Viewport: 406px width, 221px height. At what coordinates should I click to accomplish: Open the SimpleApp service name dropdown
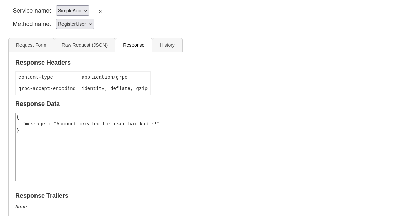(x=73, y=11)
